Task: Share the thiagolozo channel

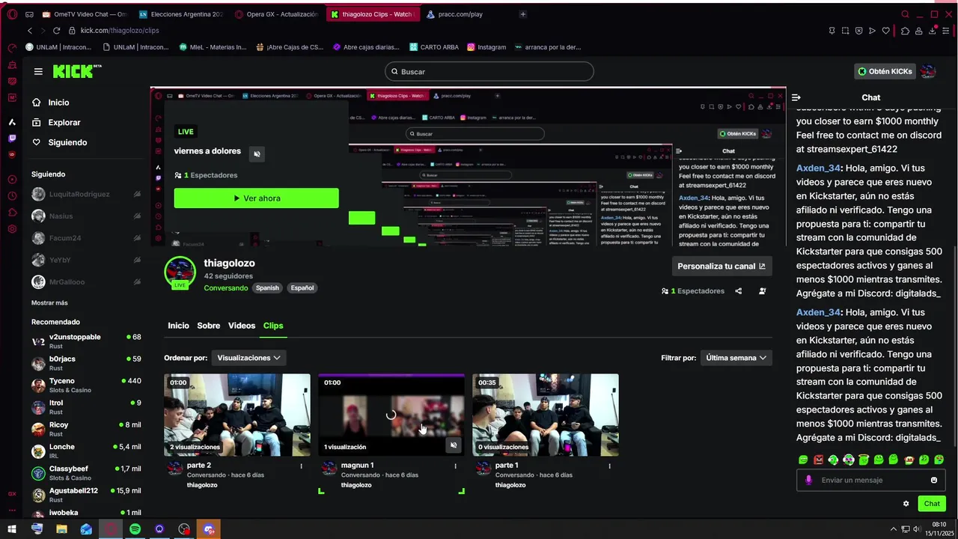Action: click(x=739, y=291)
